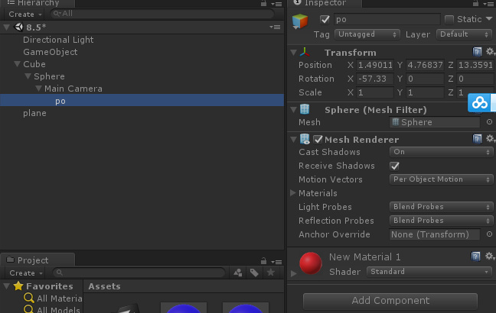Click Save search star icon in Project

point(271,273)
